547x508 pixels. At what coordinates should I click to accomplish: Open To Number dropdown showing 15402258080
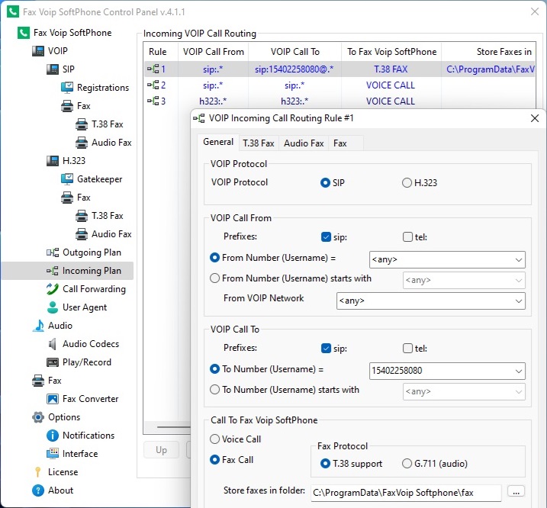447,371
